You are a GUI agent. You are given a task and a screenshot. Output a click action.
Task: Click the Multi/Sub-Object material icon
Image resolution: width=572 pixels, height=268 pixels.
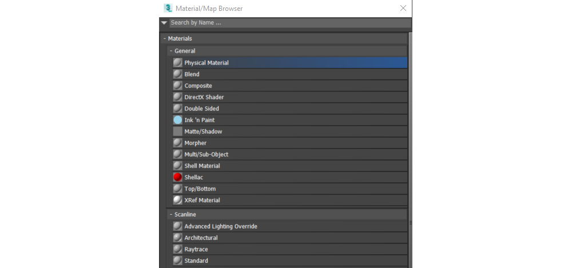(x=178, y=155)
